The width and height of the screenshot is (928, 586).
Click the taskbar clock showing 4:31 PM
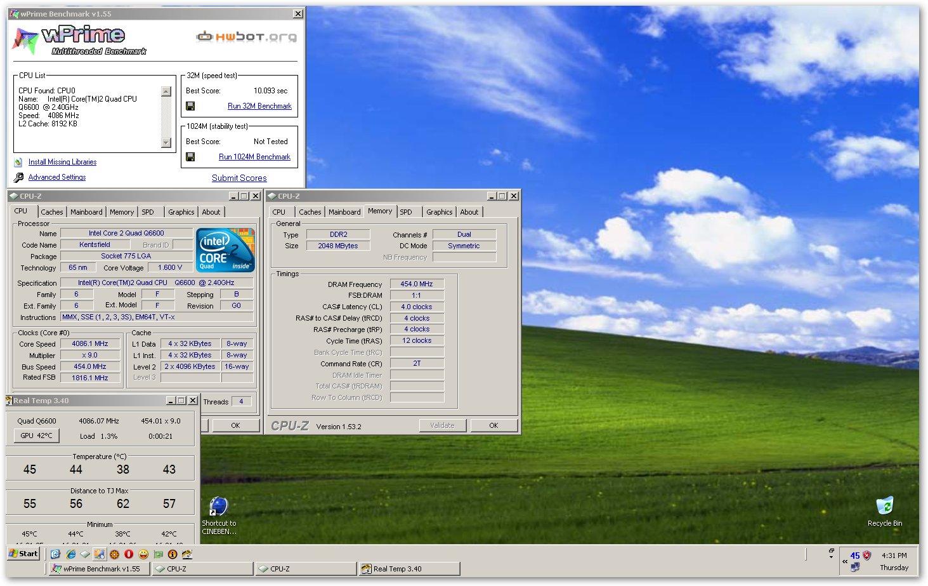click(x=894, y=556)
